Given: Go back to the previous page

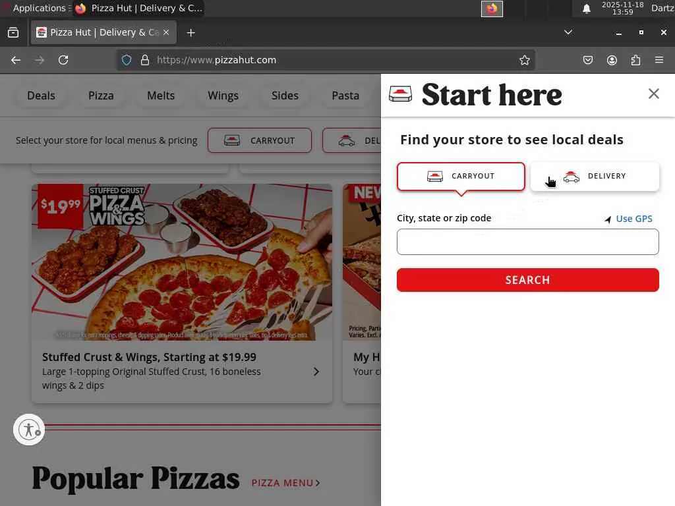Looking at the screenshot, I should pos(16,60).
